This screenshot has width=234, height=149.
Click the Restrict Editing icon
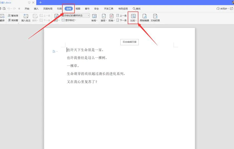[144, 17]
